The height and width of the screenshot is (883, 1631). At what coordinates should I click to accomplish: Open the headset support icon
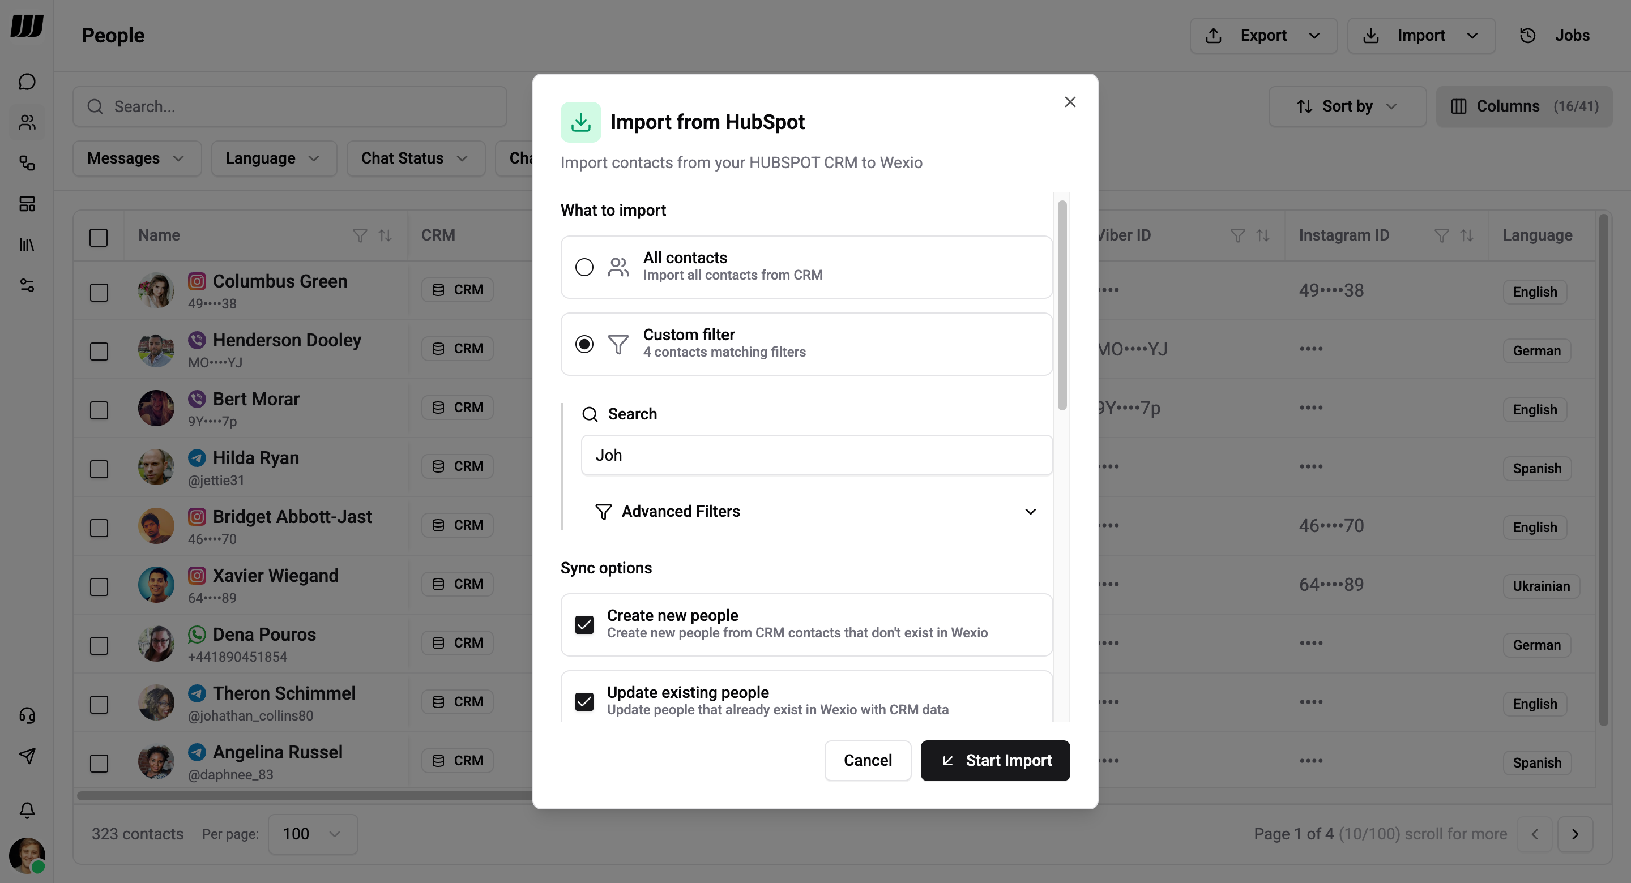click(x=27, y=715)
